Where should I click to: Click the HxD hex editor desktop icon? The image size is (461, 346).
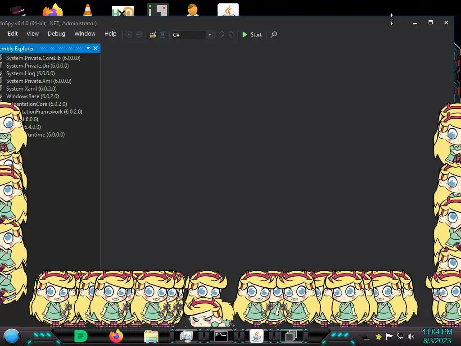click(x=123, y=11)
